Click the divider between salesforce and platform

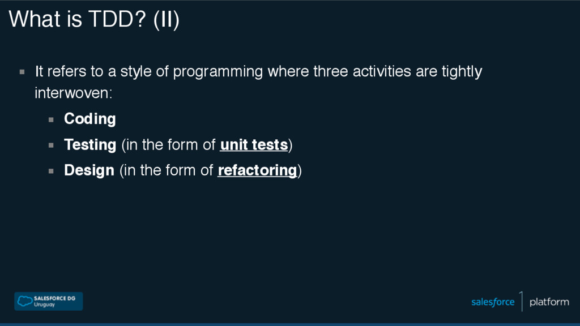(522, 301)
